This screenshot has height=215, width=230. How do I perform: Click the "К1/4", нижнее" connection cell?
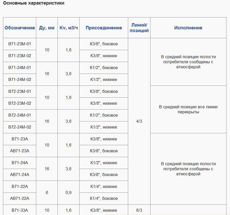(x=103, y=187)
